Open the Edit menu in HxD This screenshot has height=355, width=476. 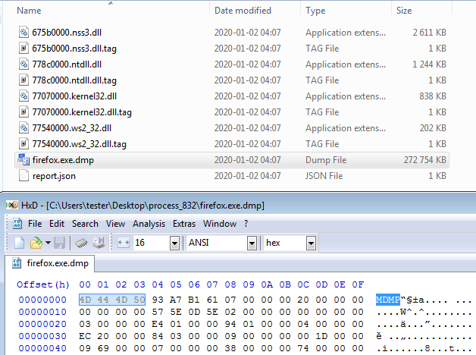coord(57,224)
